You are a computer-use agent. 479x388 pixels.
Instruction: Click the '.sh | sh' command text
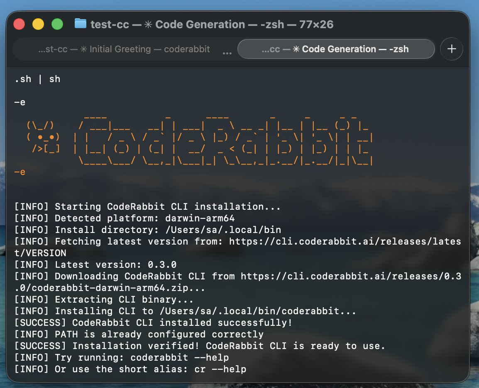[x=37, y=79]
